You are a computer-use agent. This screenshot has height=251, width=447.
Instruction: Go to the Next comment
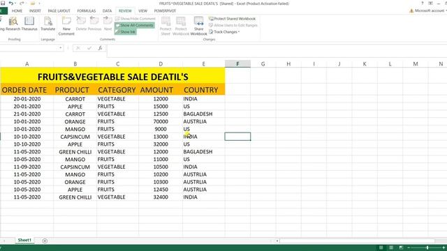108,24
